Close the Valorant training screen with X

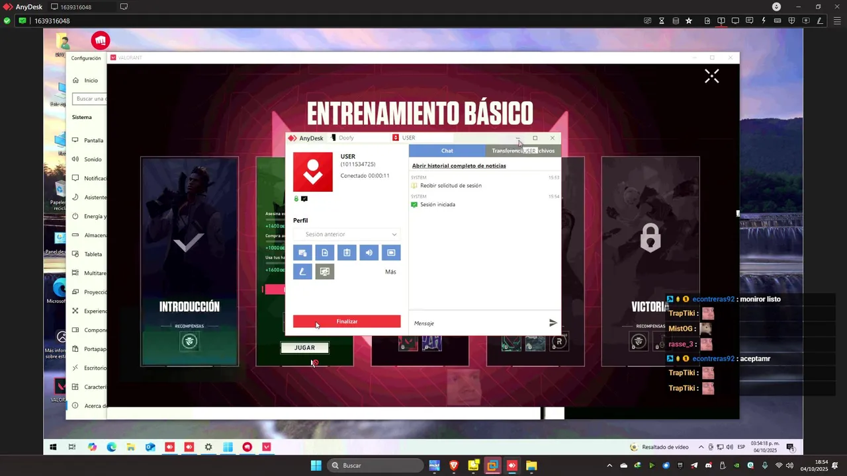point(711,77)
